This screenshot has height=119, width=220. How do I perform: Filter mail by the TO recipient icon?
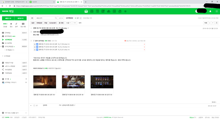[x=23, y=24]
